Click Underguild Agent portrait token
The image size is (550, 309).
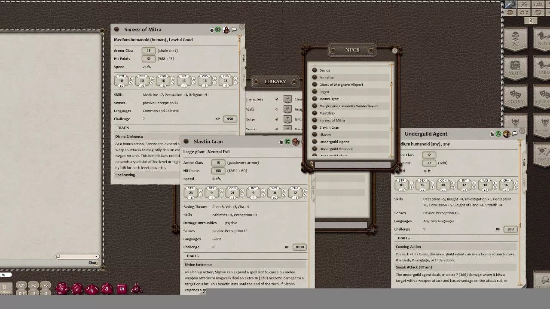(x=507, y=134)
